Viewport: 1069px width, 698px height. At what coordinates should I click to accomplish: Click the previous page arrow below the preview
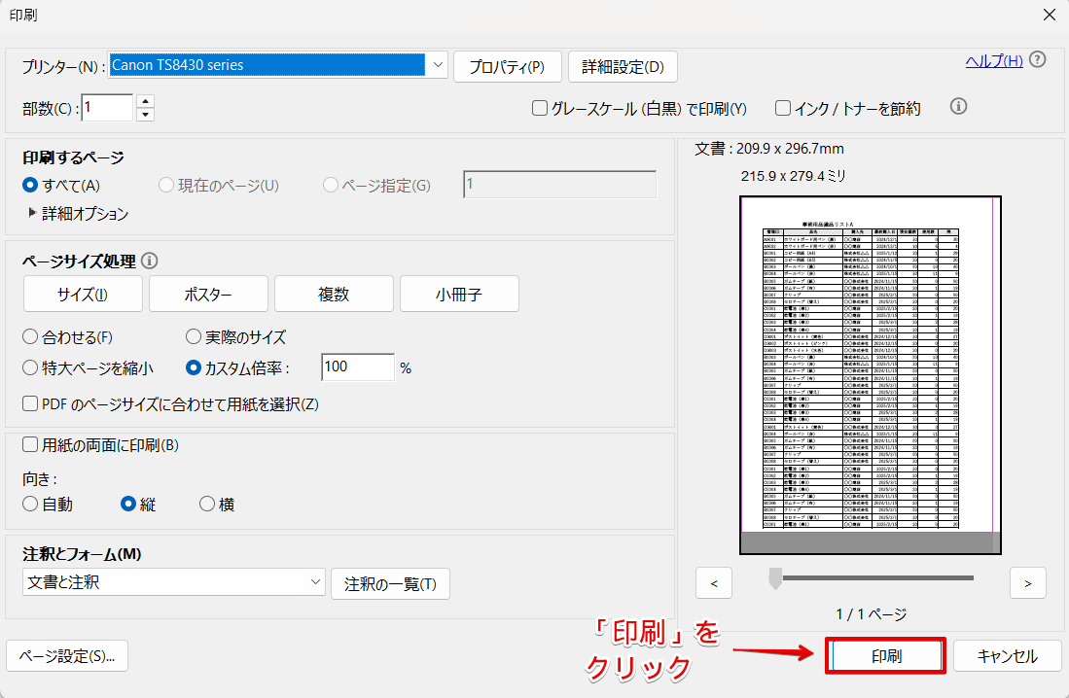[x=714, y=582]
